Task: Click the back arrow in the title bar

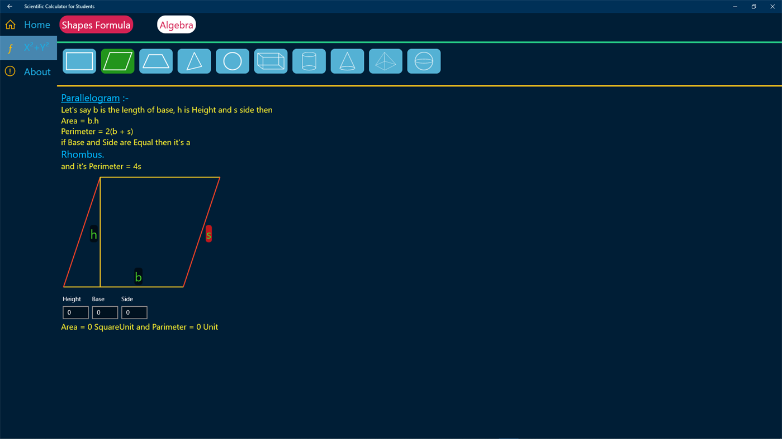Action: click(8, 6)
